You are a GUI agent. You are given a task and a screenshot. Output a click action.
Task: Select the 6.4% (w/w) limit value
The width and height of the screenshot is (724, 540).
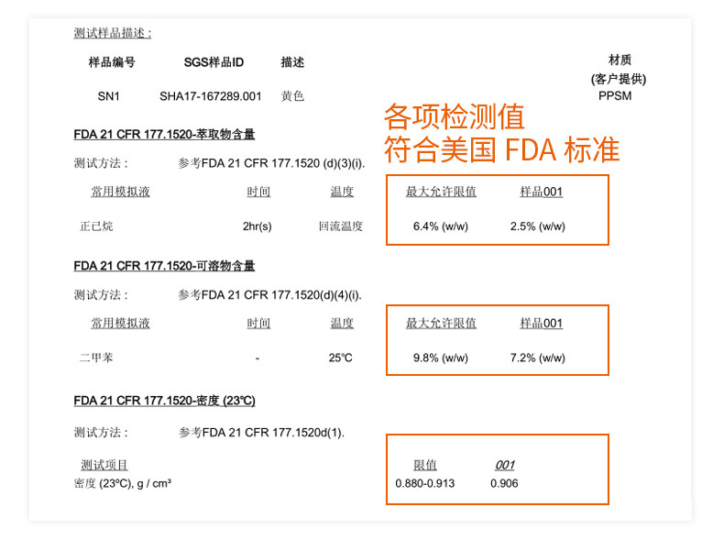(x=441, y=226)
